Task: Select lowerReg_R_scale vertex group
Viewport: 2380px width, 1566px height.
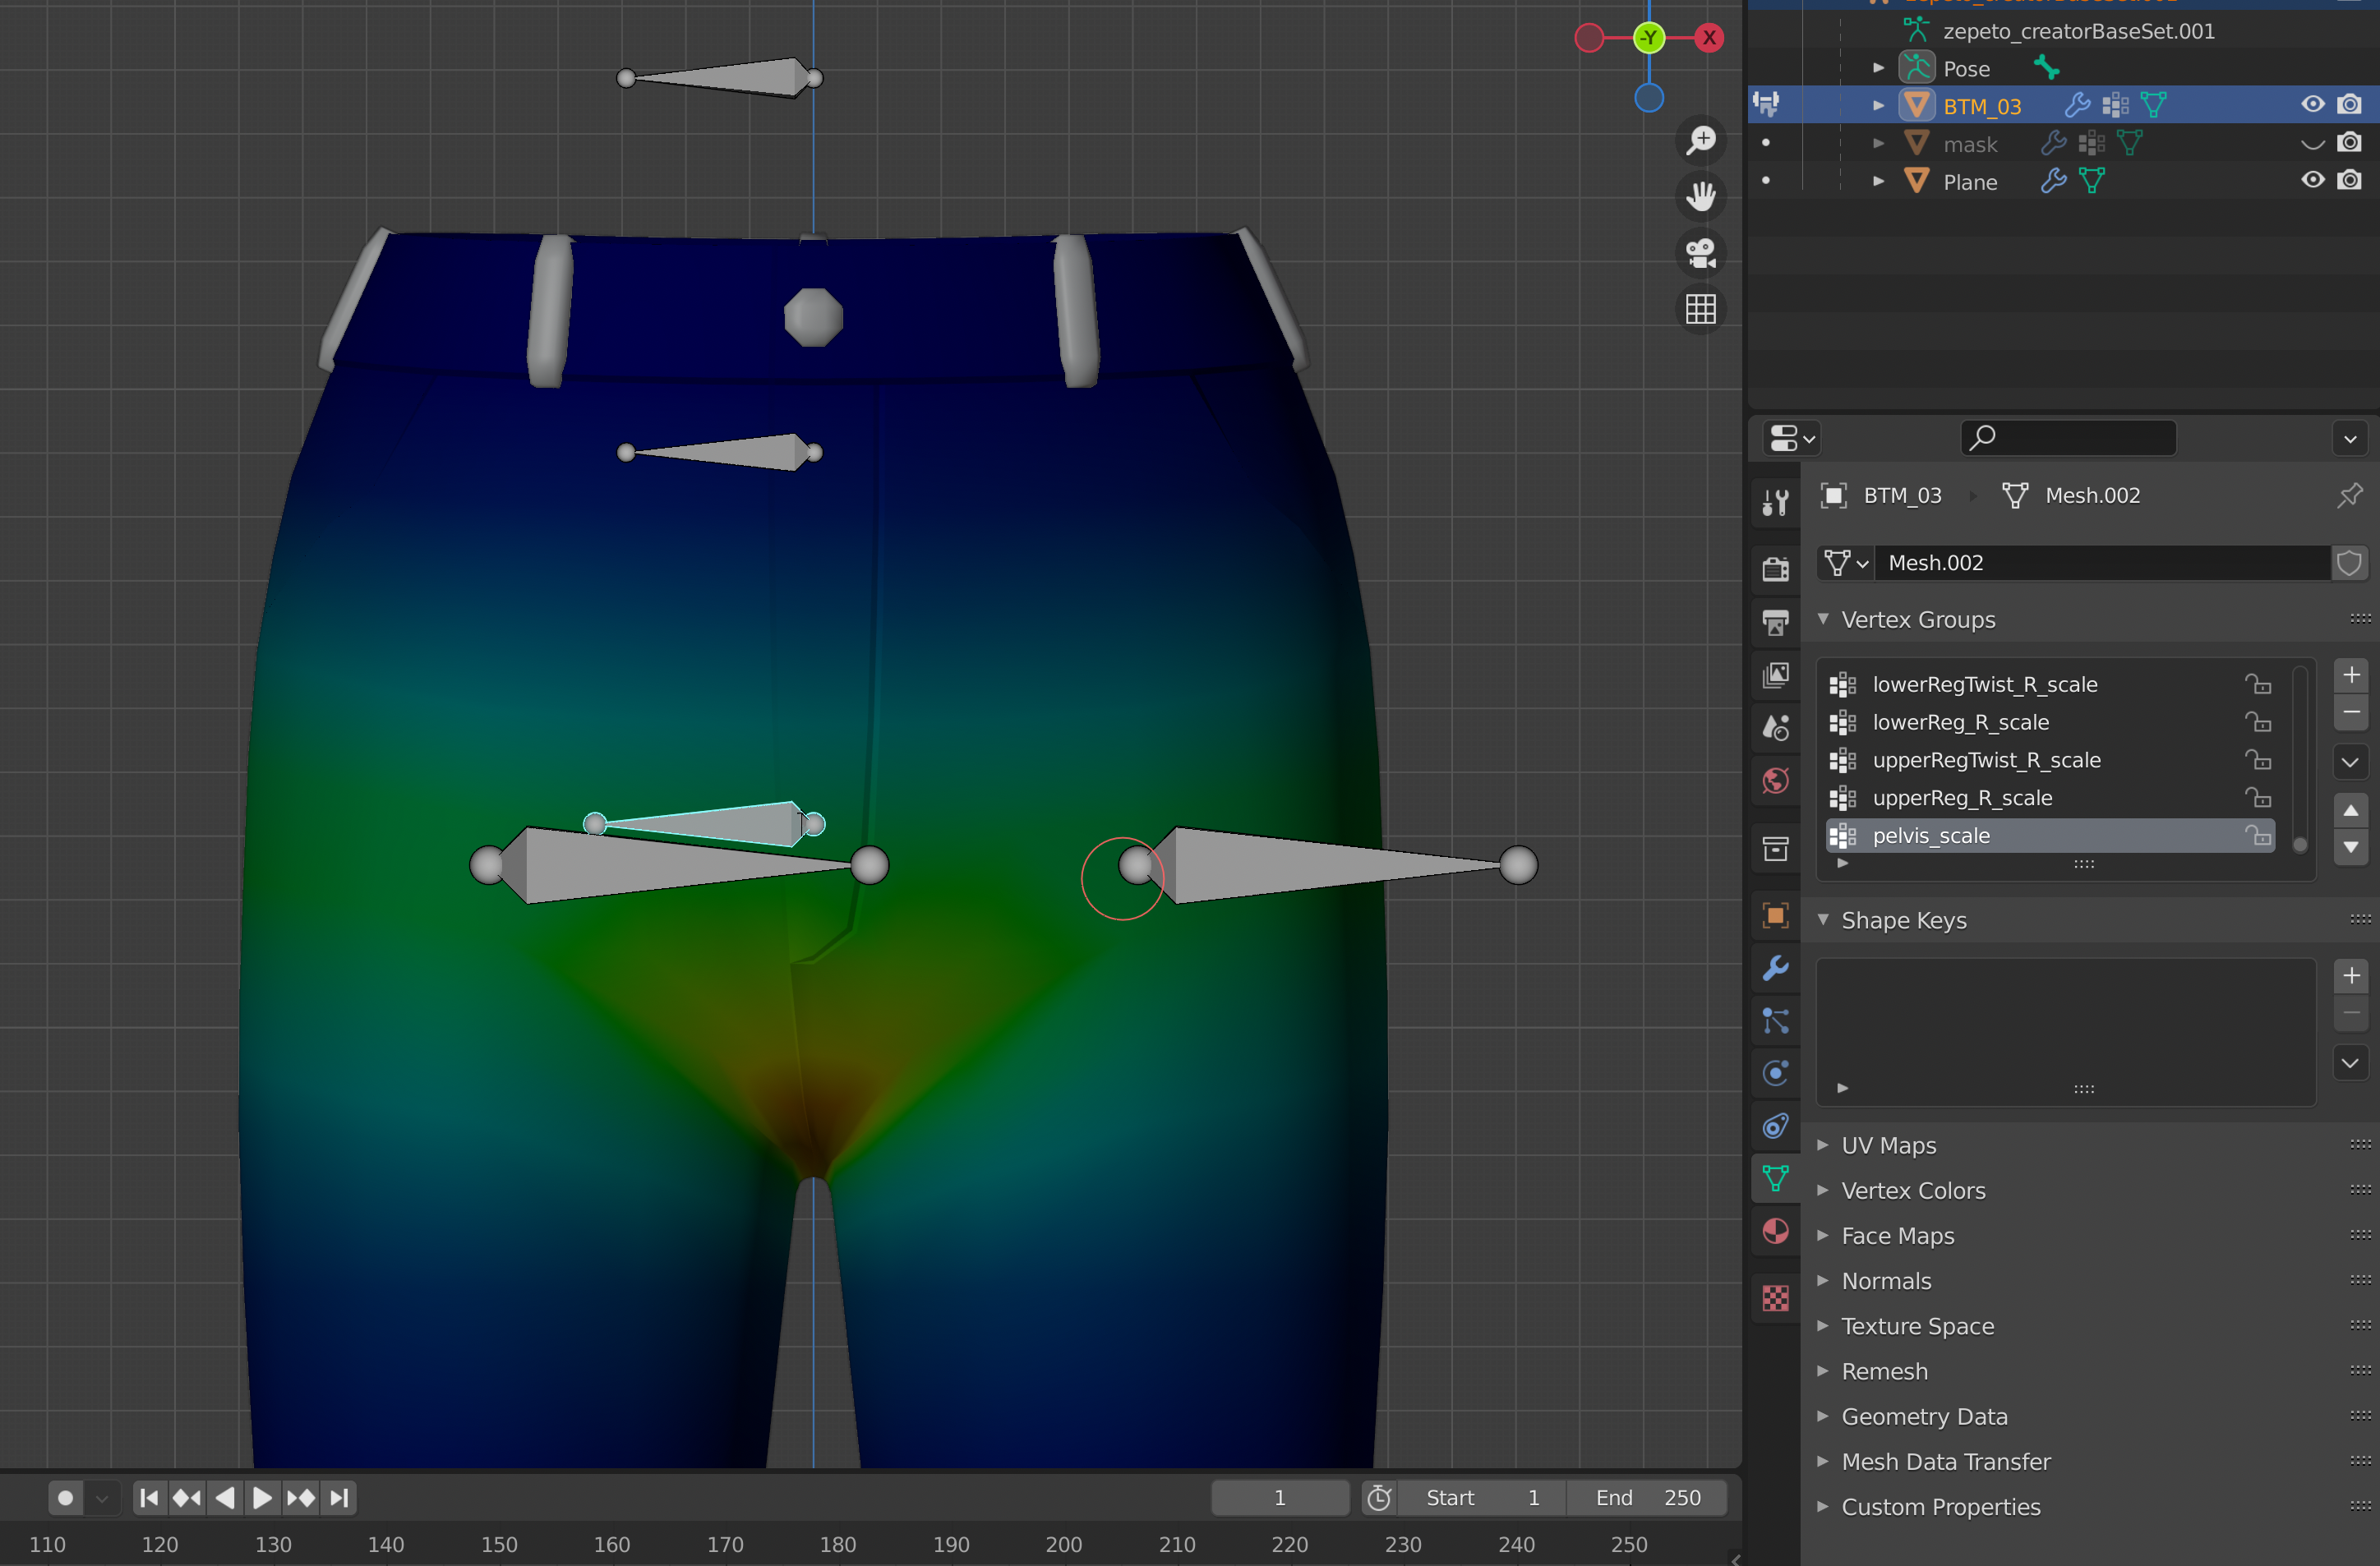Action: click(x=2050, y=722)
